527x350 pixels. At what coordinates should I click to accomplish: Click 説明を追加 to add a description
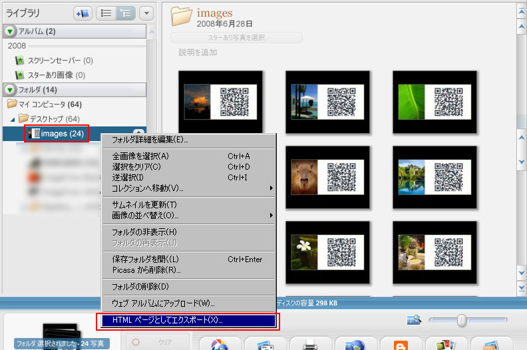[x=198, y=53]
